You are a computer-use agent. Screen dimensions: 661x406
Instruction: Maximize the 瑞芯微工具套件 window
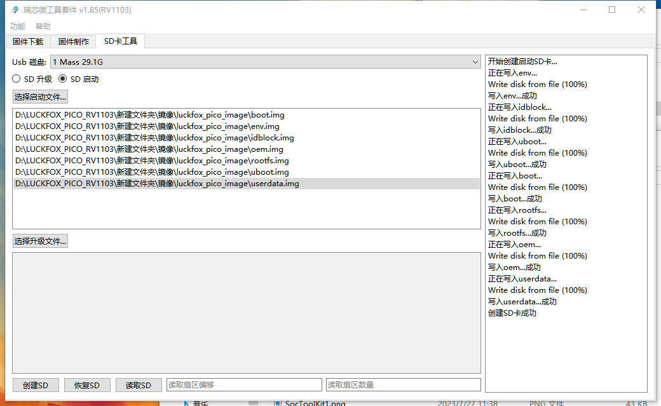pos(612,10)
